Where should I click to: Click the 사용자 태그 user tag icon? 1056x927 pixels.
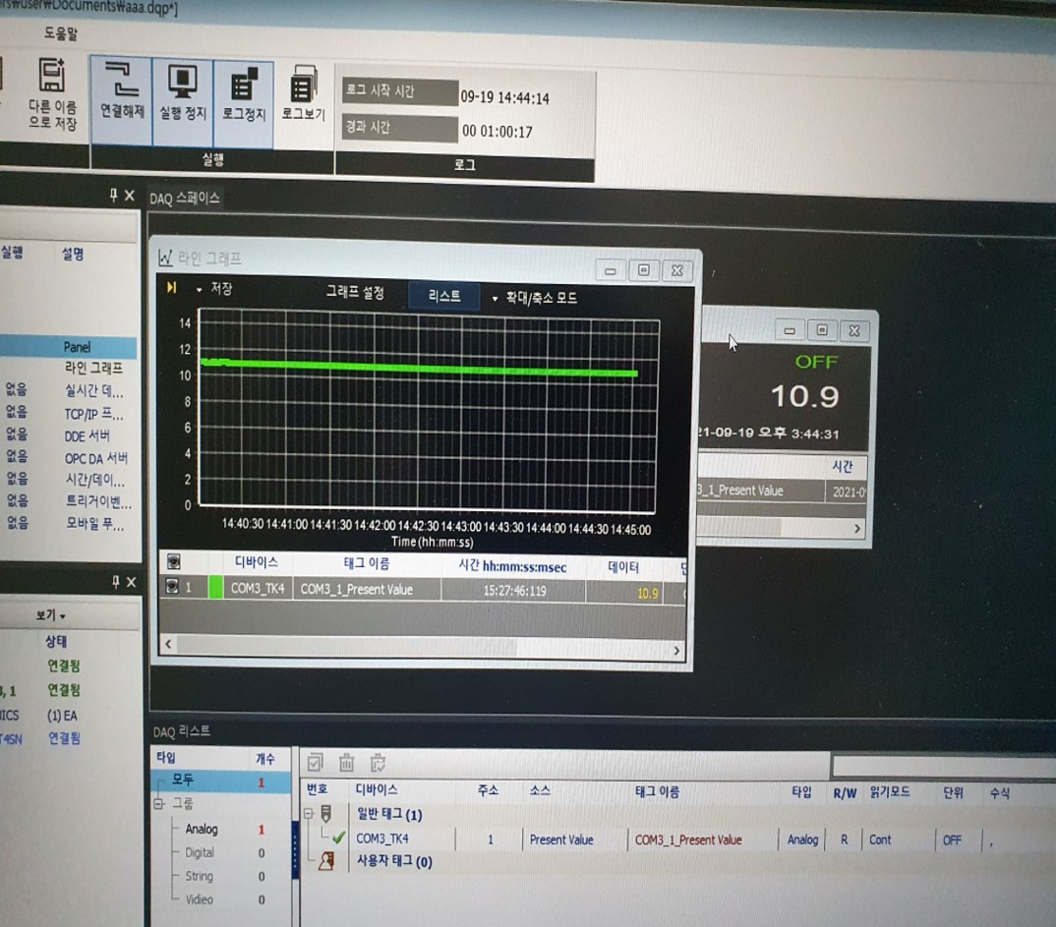pos(327,862)
